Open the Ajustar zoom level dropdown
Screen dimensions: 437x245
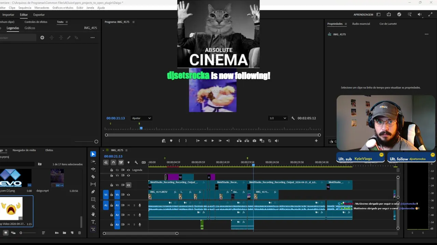pos(141,118)
